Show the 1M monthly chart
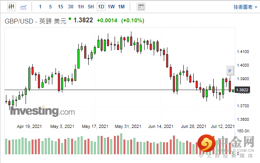 pyautogui.click(x=121, y=7)
